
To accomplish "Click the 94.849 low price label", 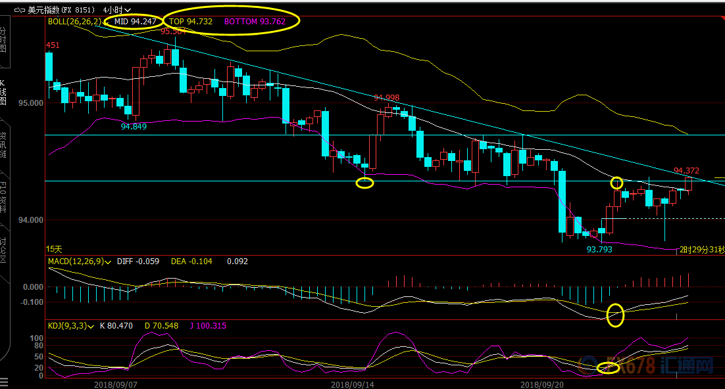I will (x=134, y=126).
